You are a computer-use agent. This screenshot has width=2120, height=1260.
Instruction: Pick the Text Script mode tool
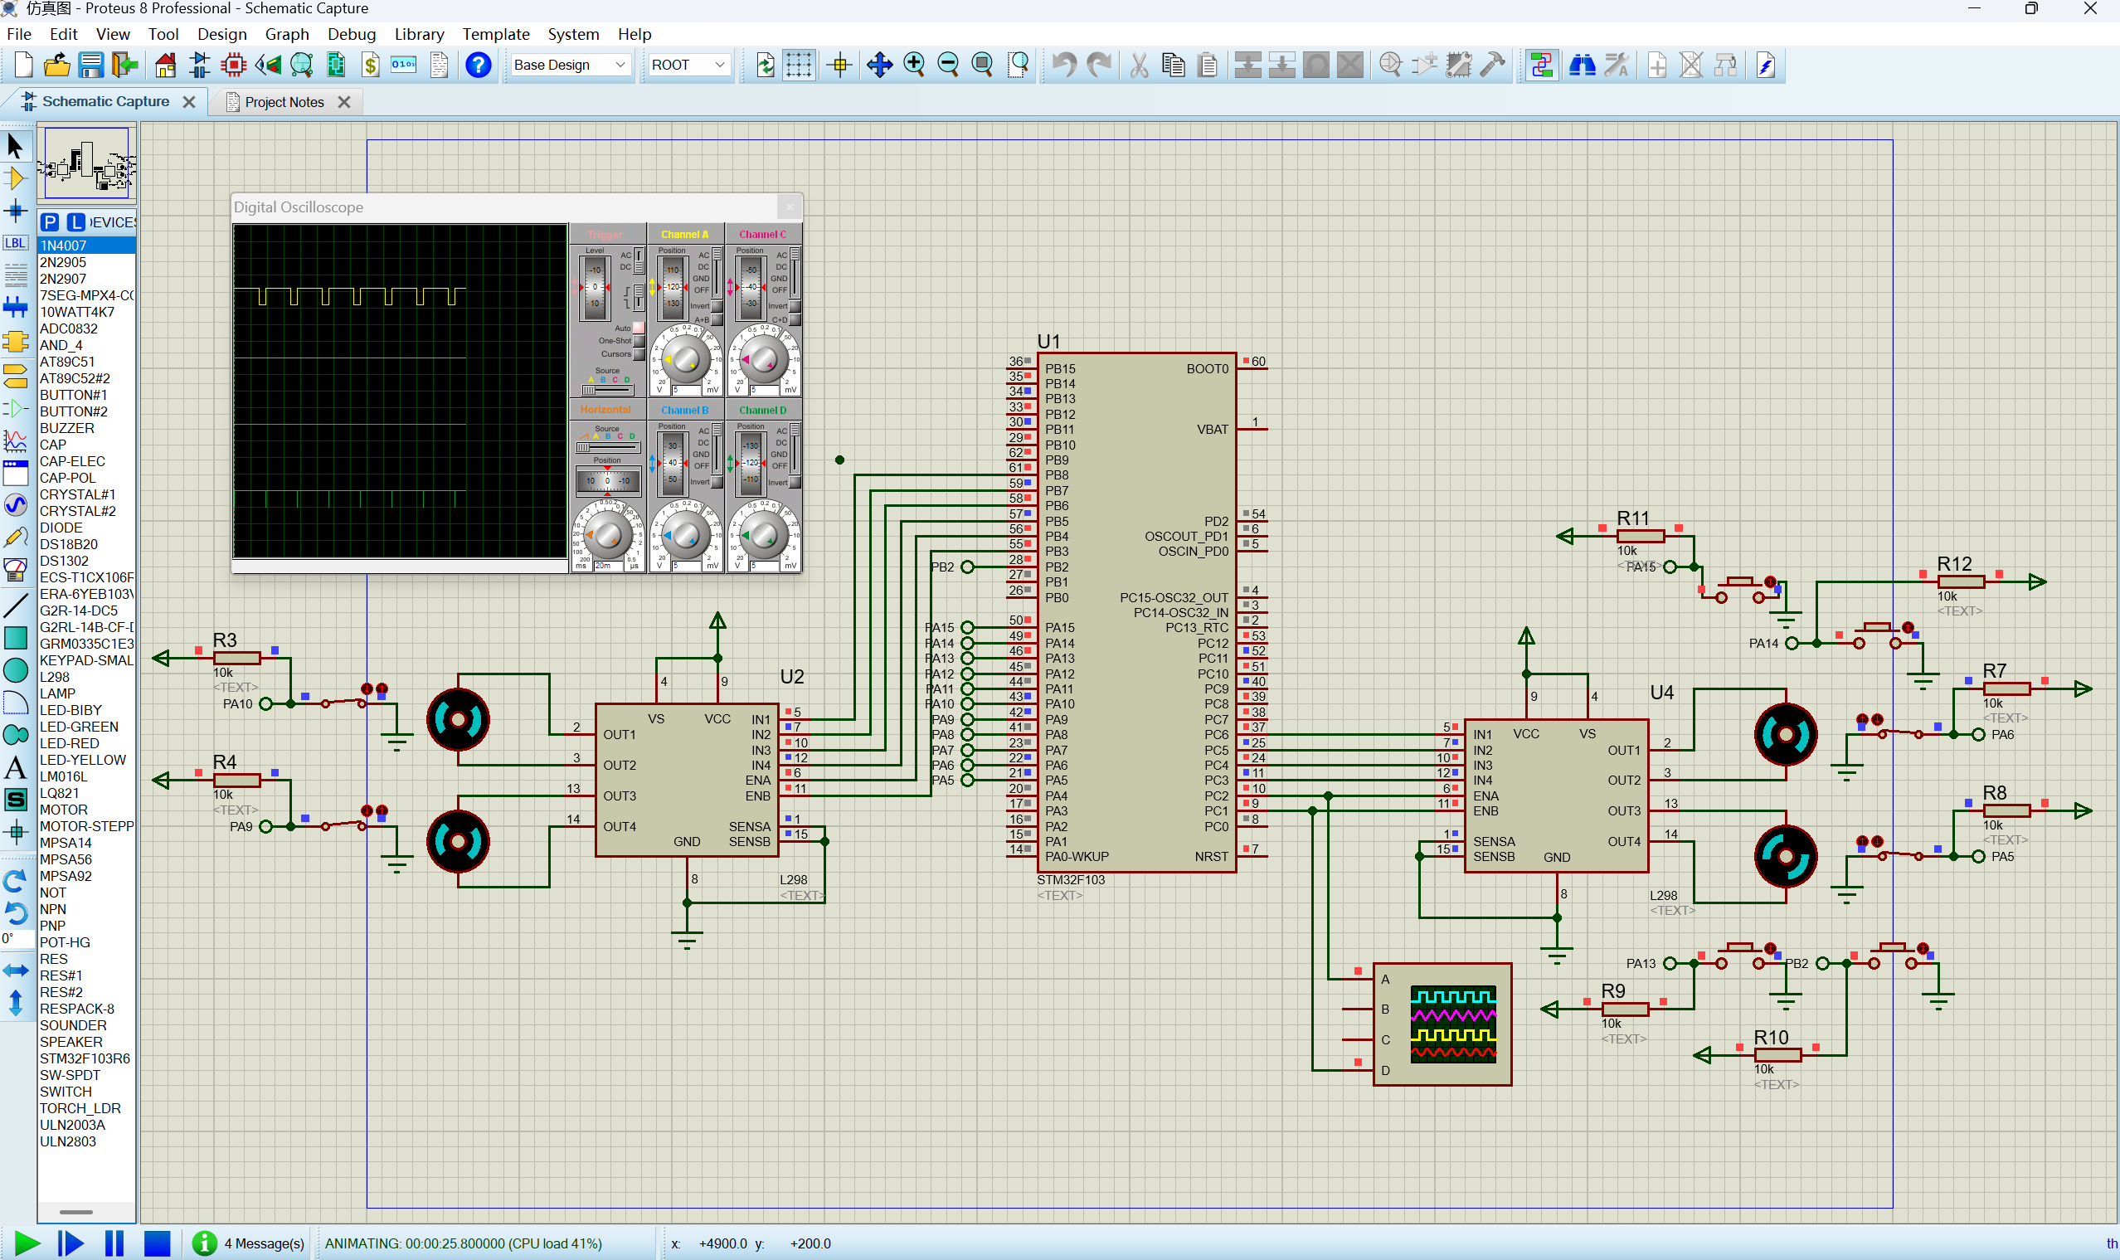(x=15, y=275)
